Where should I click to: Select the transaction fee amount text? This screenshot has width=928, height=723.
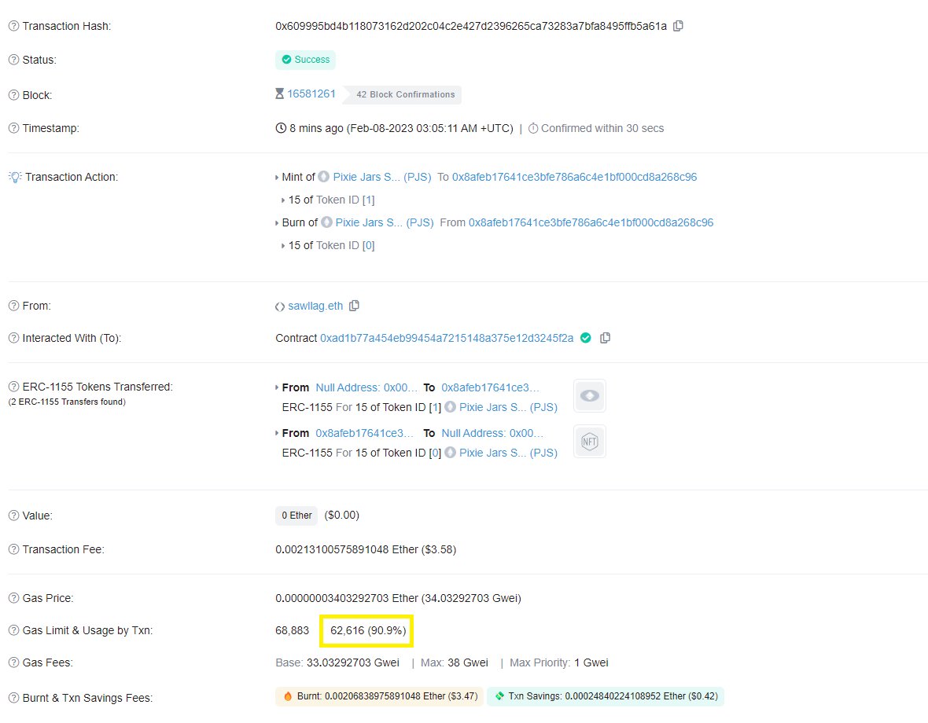click(x=366, y=549)
